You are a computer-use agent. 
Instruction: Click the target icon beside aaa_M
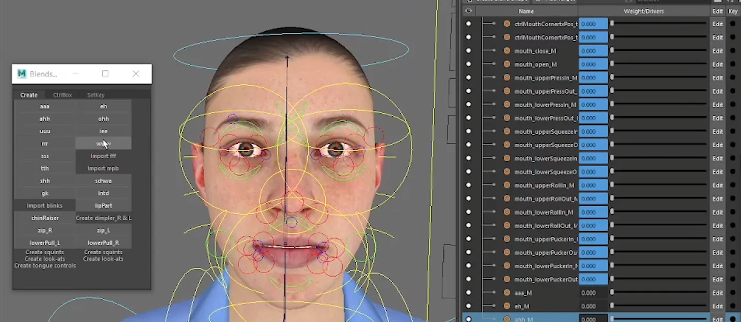click(x=507, y=293)
